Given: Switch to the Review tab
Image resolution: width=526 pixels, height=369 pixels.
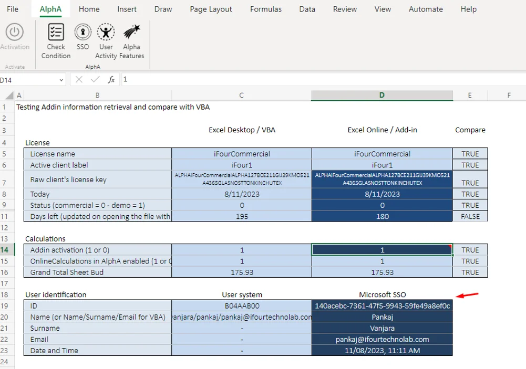Looking at the screenshot, I should click(x=345, y=9).
